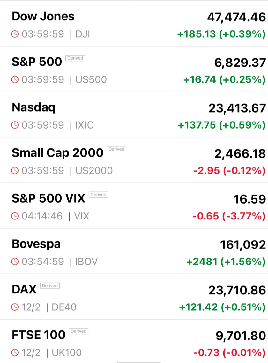Click the Derived badge next to DAX

point(50,285)
